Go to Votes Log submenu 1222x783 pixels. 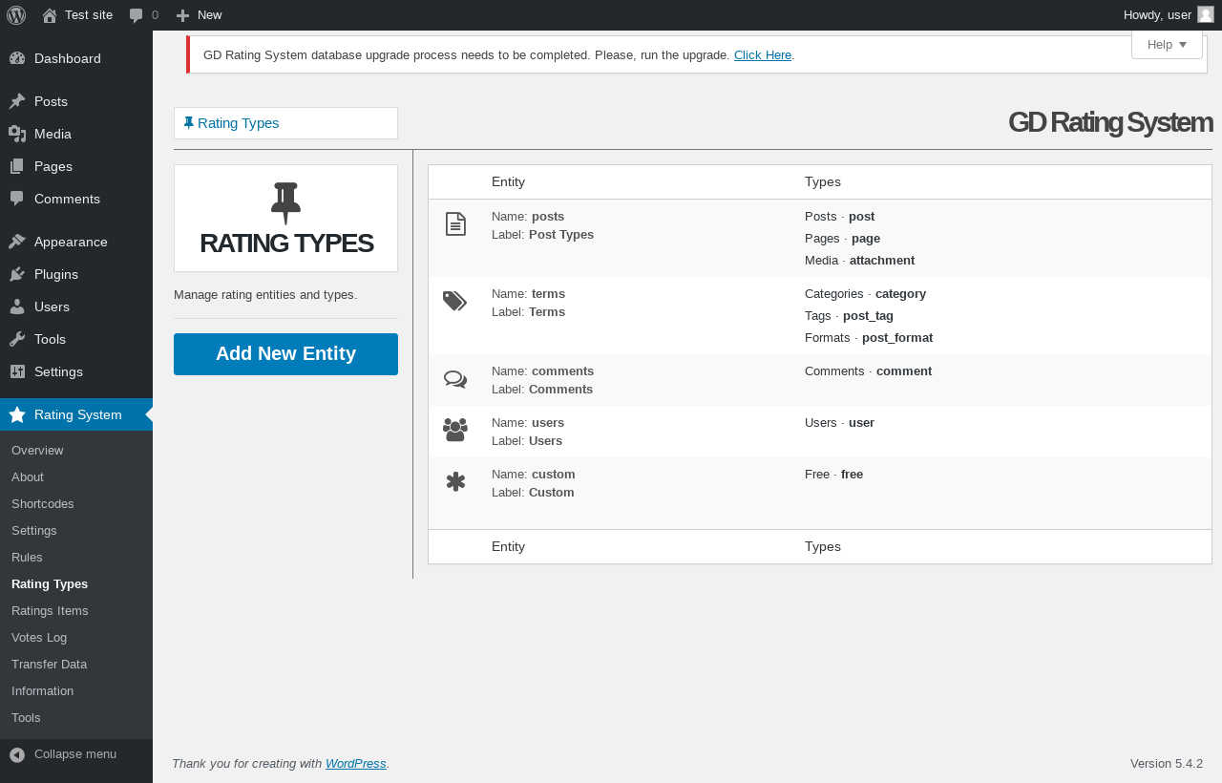(x=39, y=637)
